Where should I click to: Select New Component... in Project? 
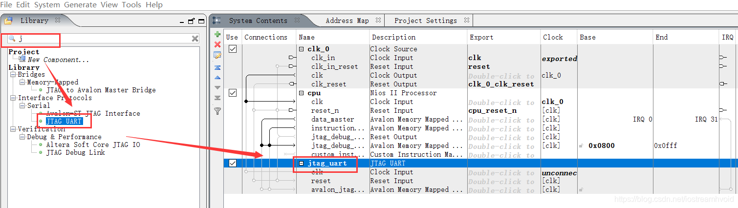click(x=58, y=60)
